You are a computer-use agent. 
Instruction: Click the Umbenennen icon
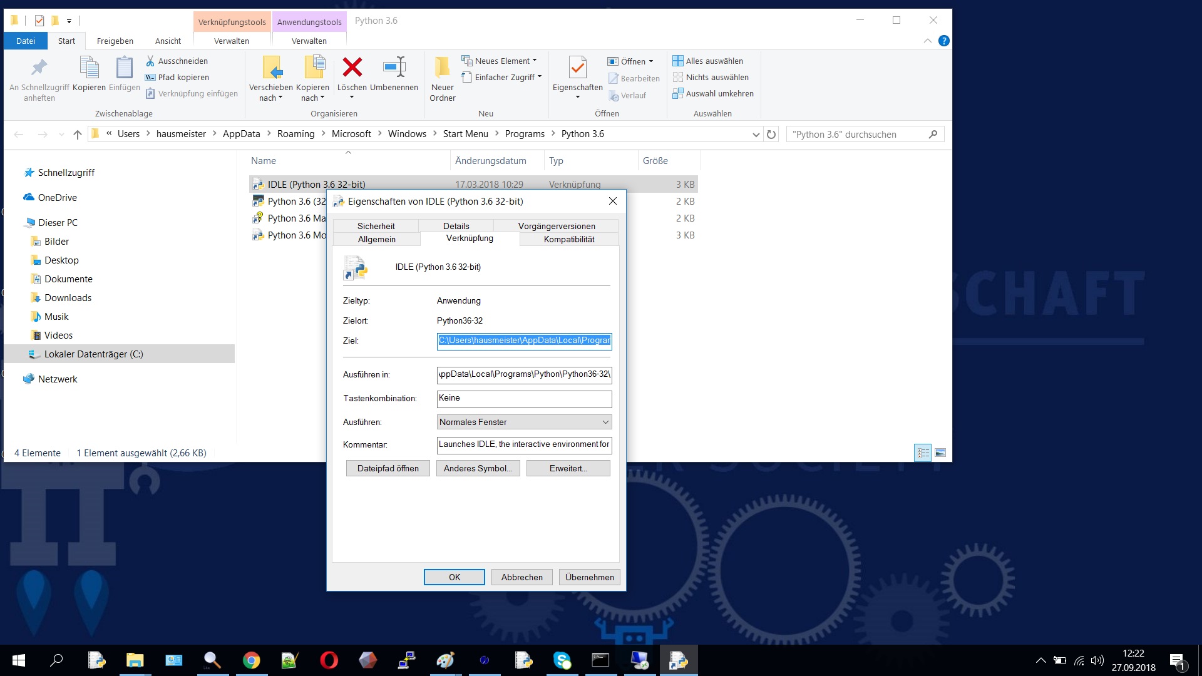pyautogui.click(x=394, y=67)
